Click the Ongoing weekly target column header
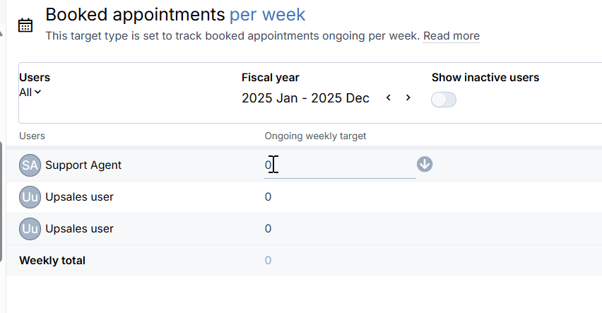This screenshot has height=313, width=602. pos(315,136)
